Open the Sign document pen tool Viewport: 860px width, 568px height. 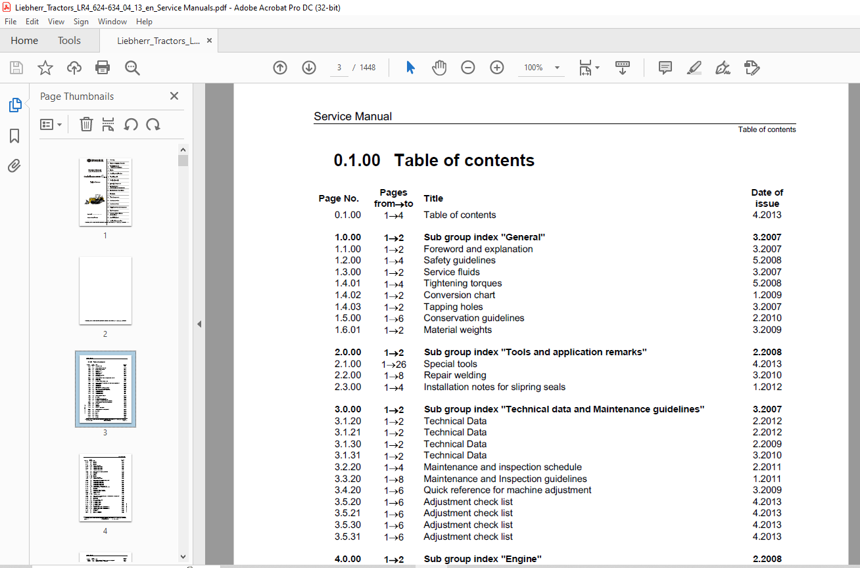click(723, 68)
